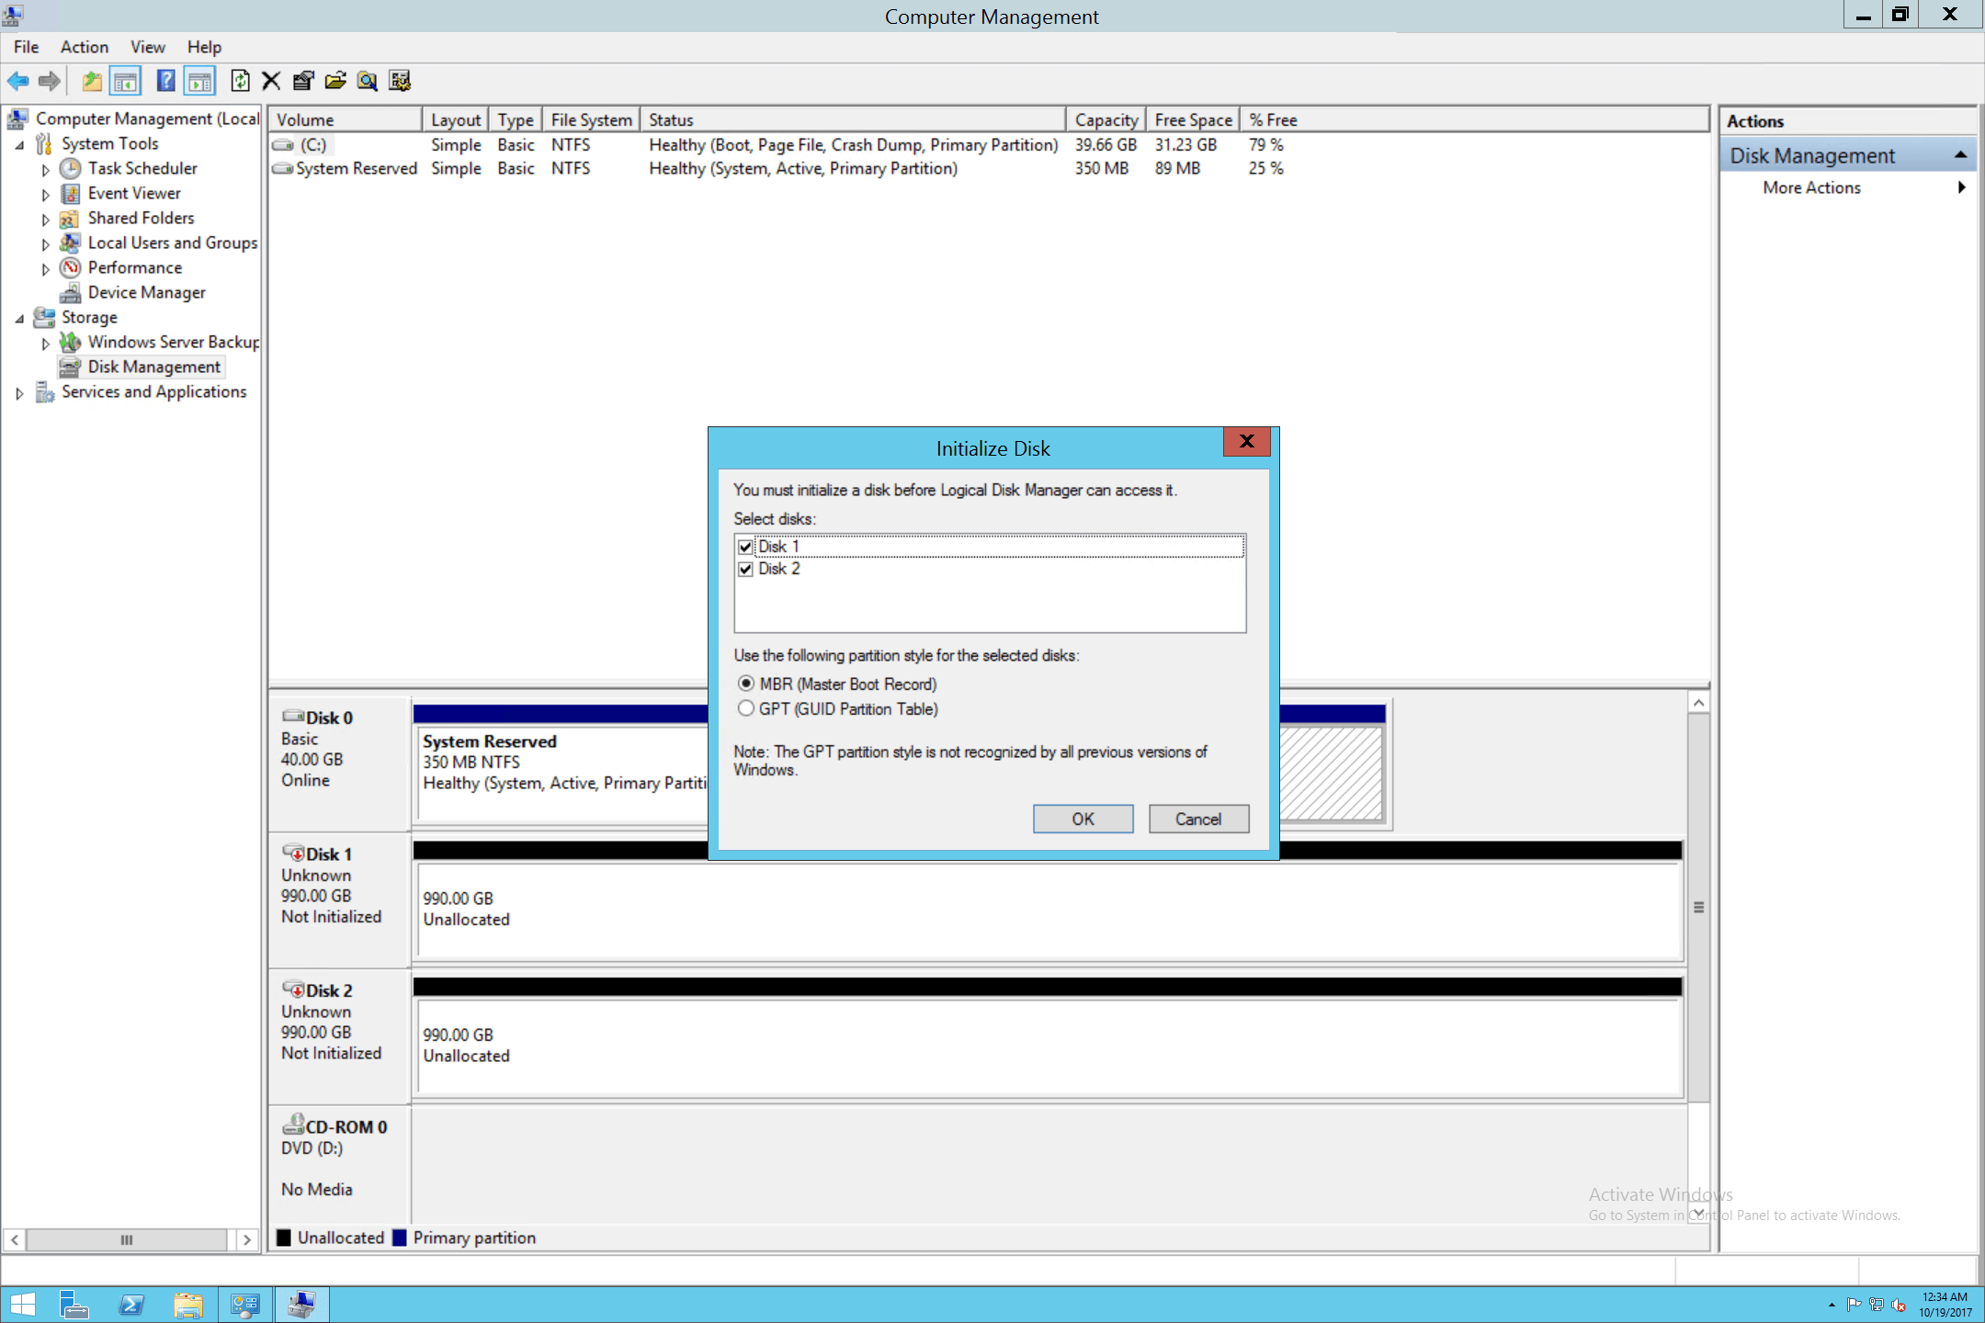Click the Help question-mark toolbar icon
The image size is (1985, 1323).
[164, 81]
